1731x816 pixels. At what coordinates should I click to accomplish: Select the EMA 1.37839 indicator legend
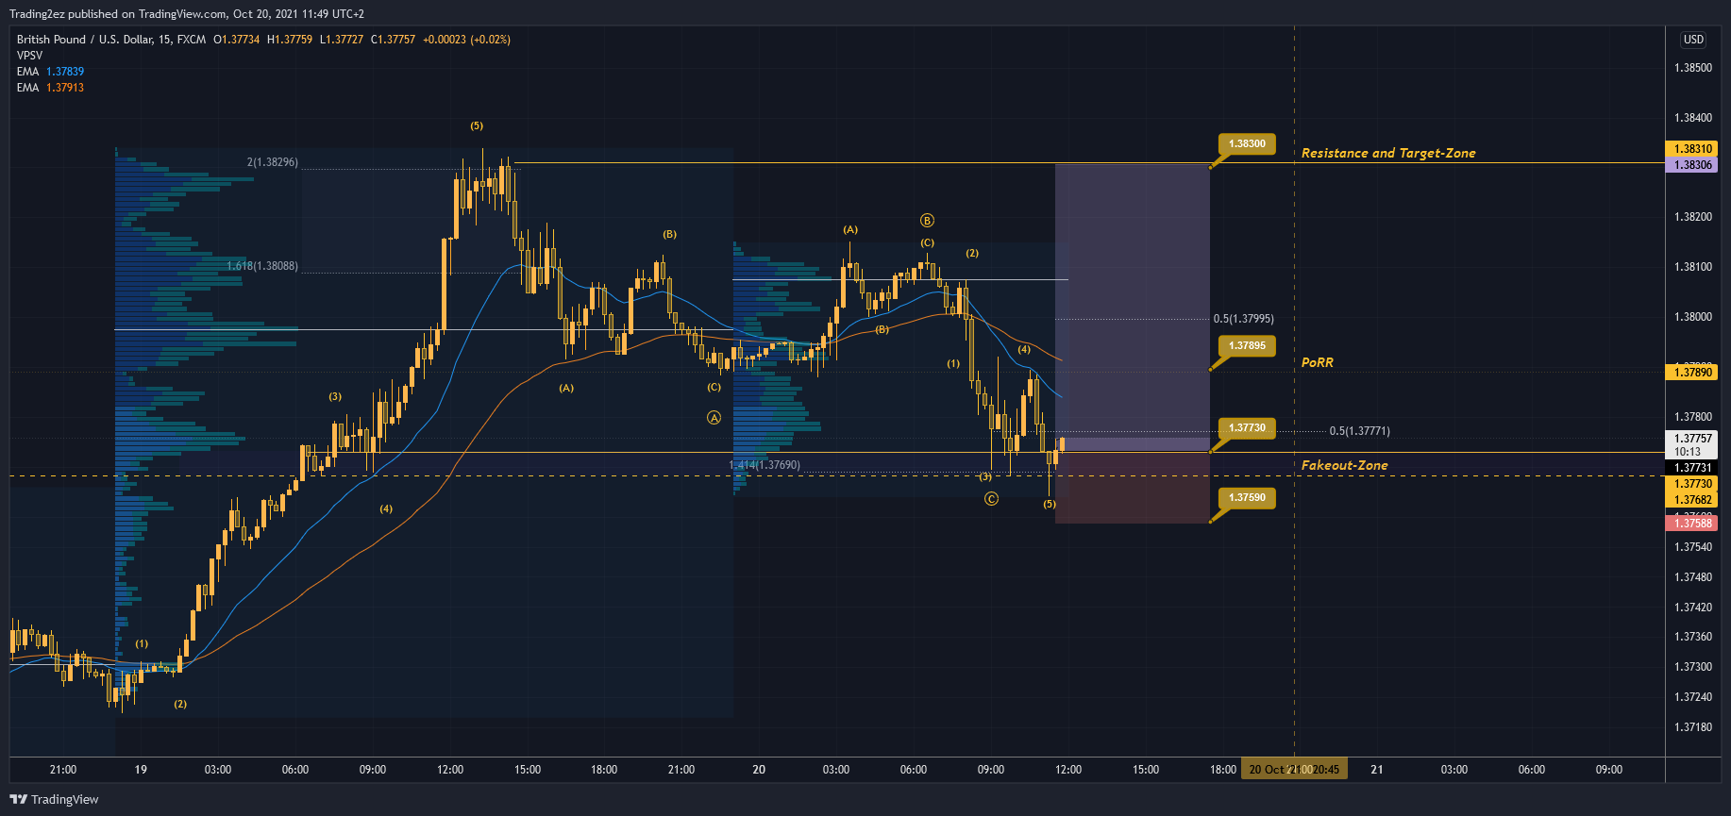50,72
